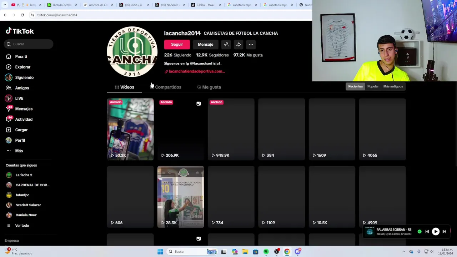This screenshot has width=457, height=257.
Task: Select Popular sort option
Action: (373, 86)
